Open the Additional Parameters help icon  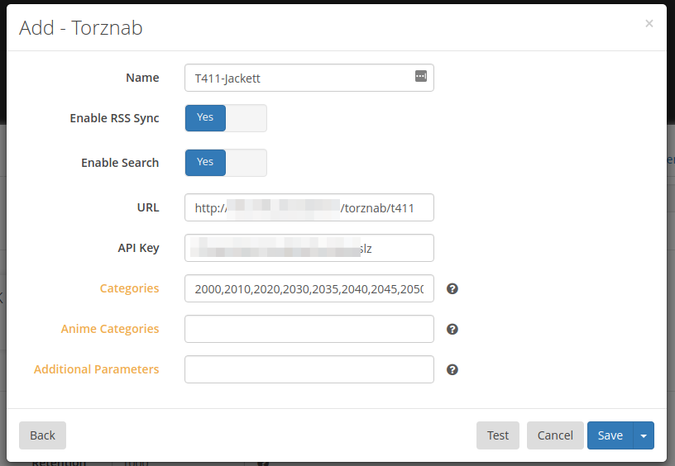point(452,369)
